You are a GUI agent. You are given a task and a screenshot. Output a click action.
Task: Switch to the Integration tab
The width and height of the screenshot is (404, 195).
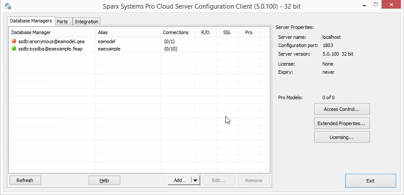tap(87, 22)
